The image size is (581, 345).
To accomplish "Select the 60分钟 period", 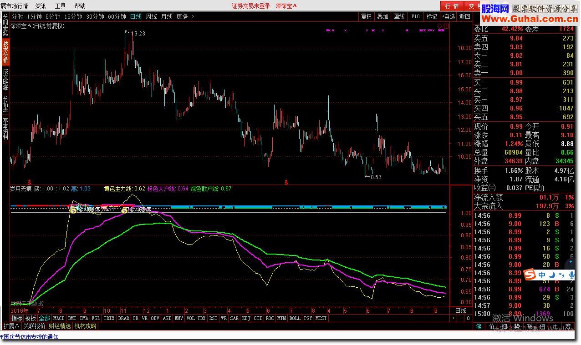I will (117, 16).
